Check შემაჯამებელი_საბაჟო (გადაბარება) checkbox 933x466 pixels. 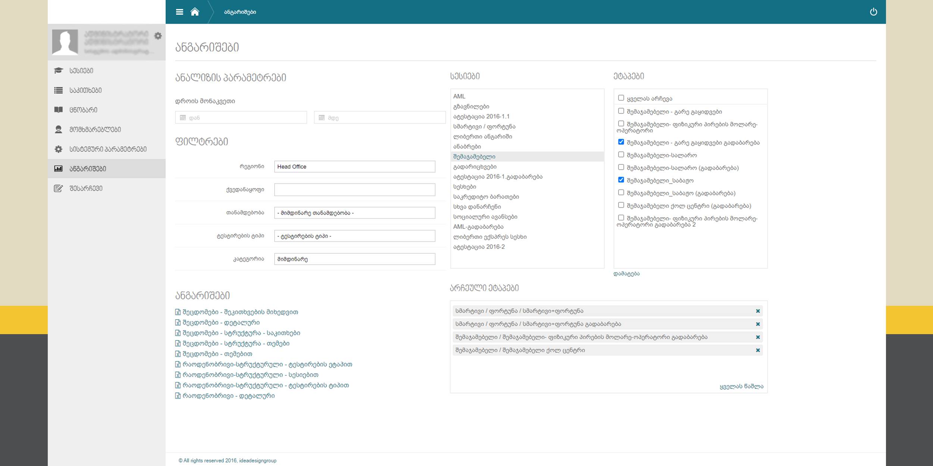click(x=621, y=193)
